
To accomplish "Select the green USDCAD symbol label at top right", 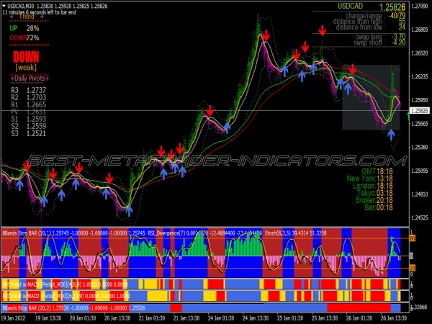I will tap(350, 6).
